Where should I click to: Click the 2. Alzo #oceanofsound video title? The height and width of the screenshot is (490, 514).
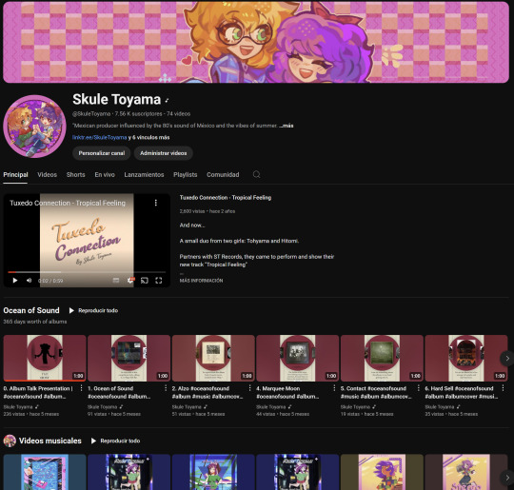click(208, 392)
